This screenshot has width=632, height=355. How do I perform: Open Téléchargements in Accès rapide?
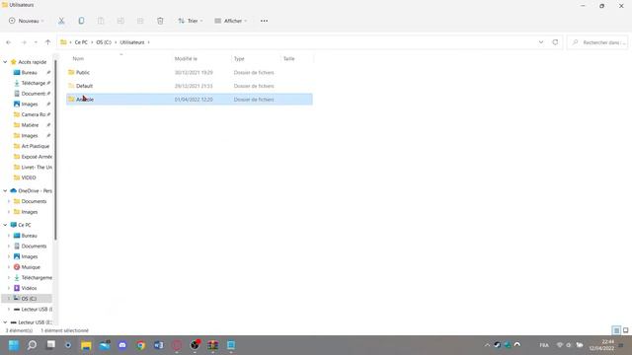[33, 83]
